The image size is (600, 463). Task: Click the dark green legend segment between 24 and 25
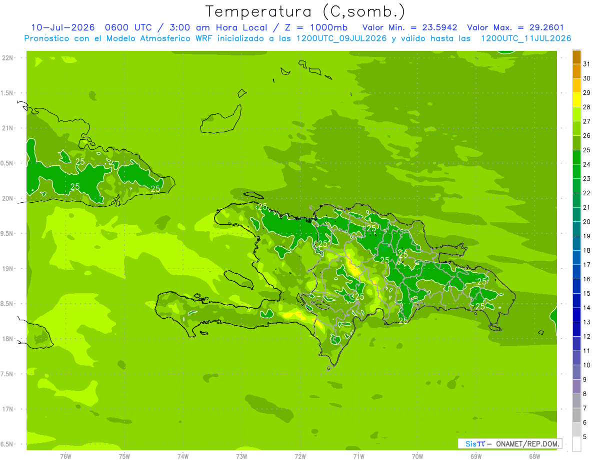click(576, 157)
